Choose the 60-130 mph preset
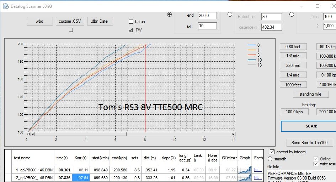The width and height of the screenshot is (336, 182). click(326, 47)
